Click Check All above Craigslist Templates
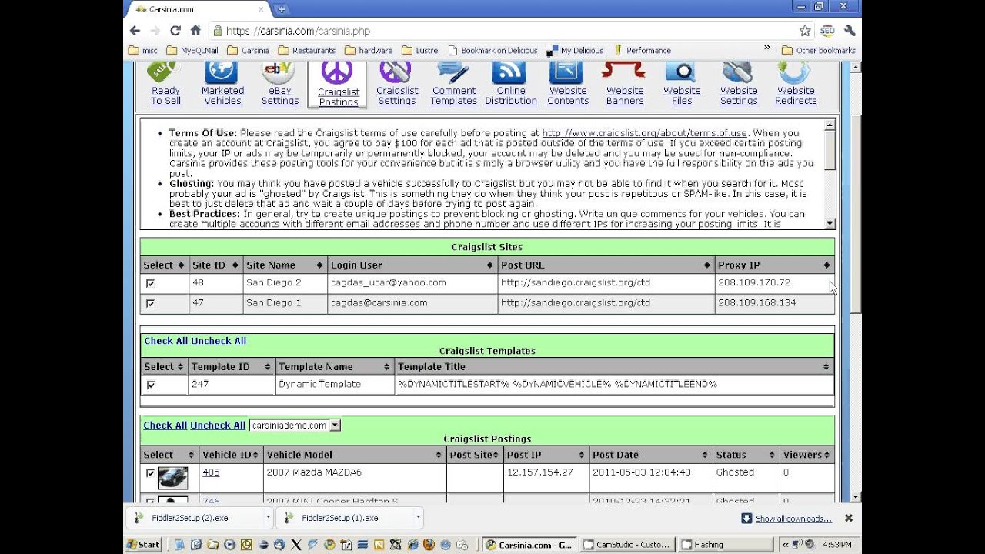The height and width of the screenshot is (554, 985). pyautogui.click(x=165, y=341)
